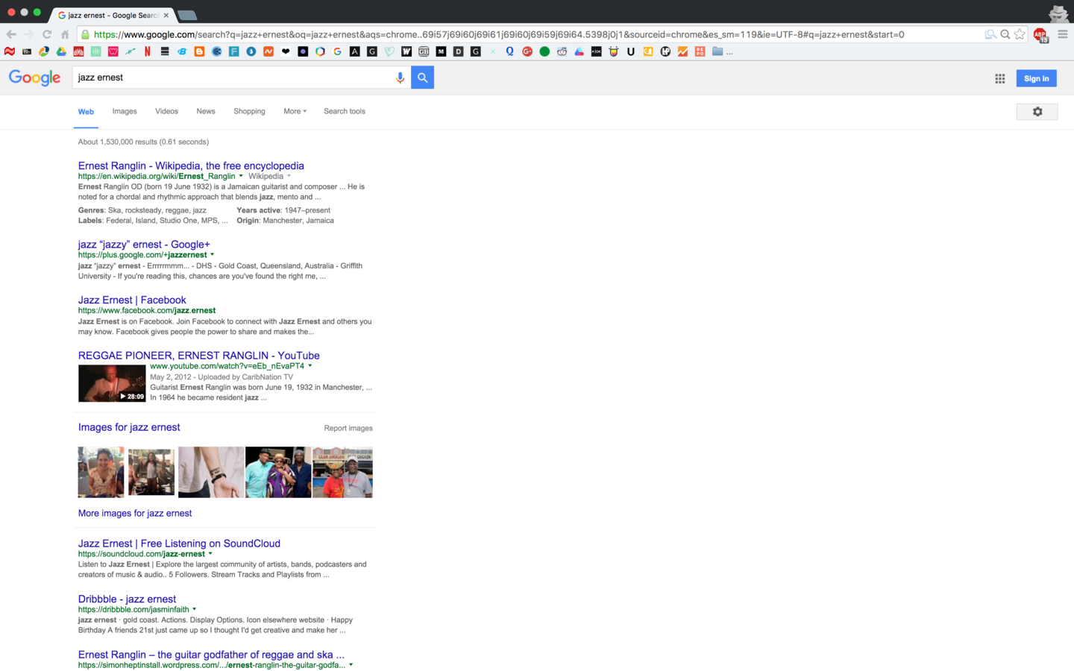
Task: Open the Chrome hamburger menu
Action: [1062, 34]
